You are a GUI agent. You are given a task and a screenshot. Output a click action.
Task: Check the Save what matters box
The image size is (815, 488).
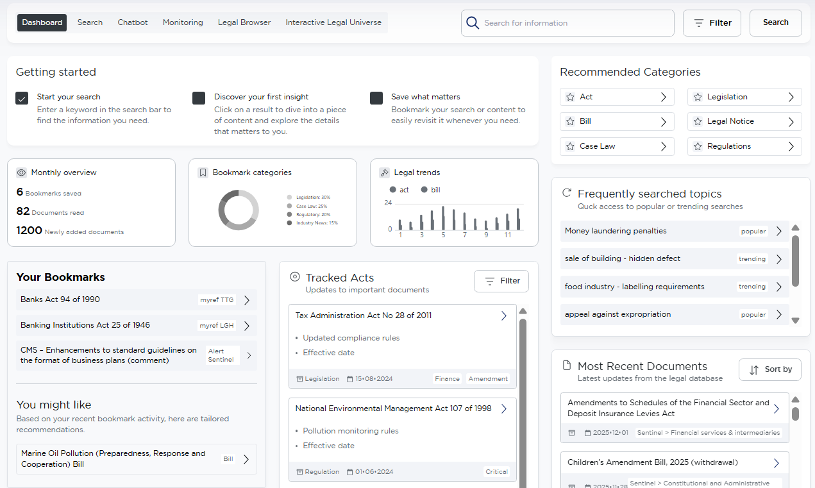click(x=376, y=98)
